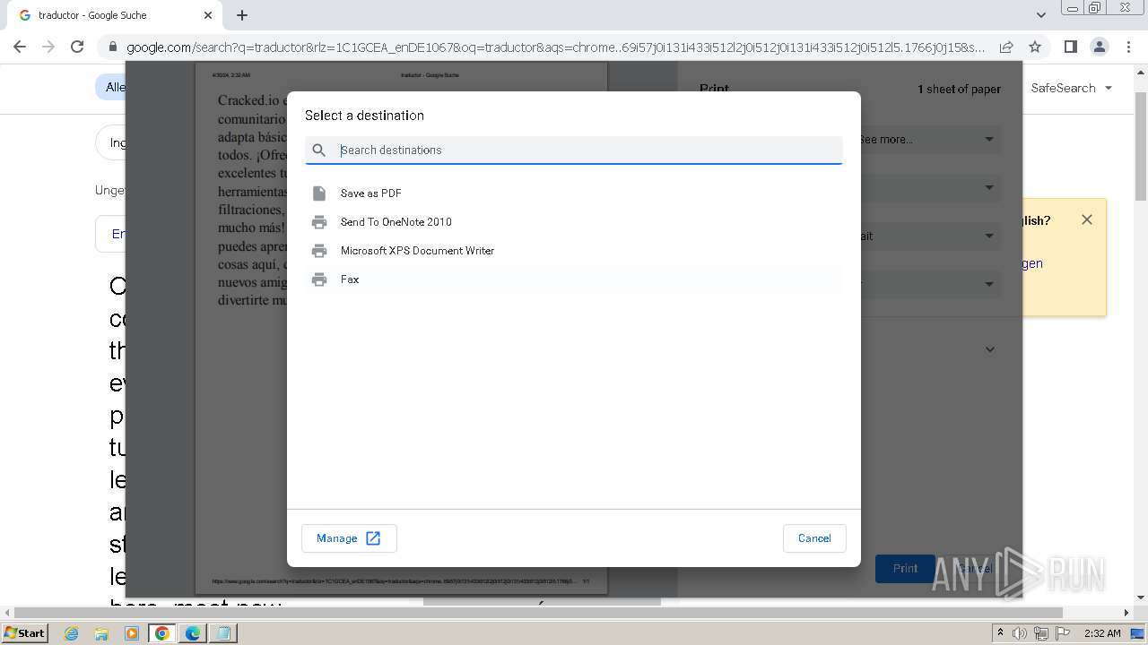Screen dimensions: 1148x645
Task: Click the Fax printer icon
Action: click(319, 279)
